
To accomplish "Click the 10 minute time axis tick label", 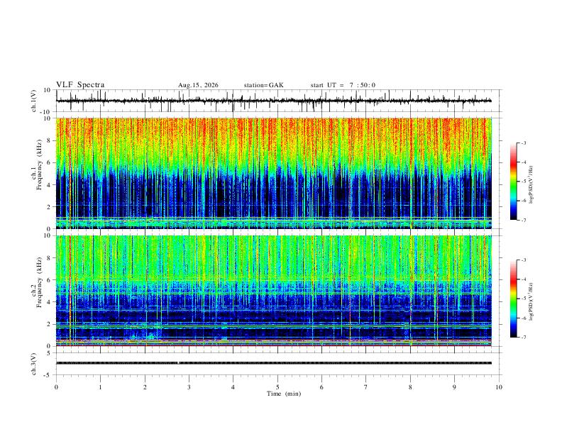I will tap(499, 387).
